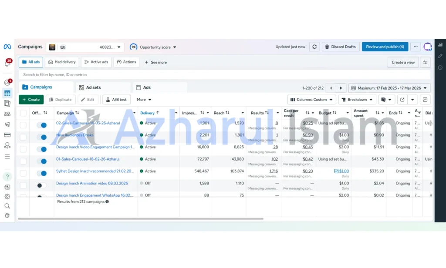
Task: Open the New Audiences Dhaka campaign link
Action: 75,135
